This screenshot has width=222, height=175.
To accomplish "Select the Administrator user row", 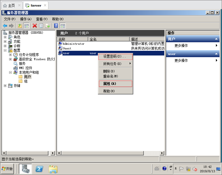I will tap(73, 44).
